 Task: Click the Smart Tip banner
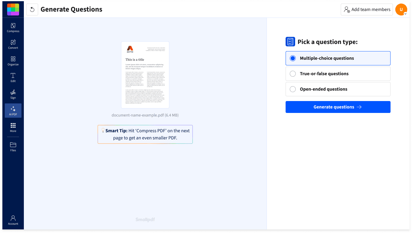click(x=145, y=134)
